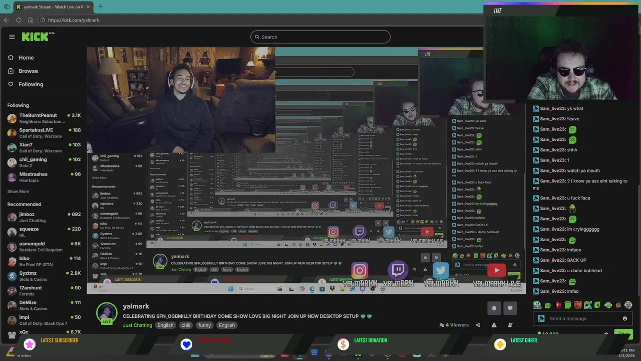The height and width of the screenshot is (361, 641).
Task: Click the Home icon in the Kick sidebar
Action: 11,58
